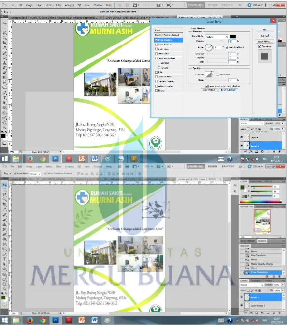Image resolution: width=287 pixels, height=327 pixels.
Task: Enable Inner Shadow in Layer Style dialog
Action: (x=157, y=45)
